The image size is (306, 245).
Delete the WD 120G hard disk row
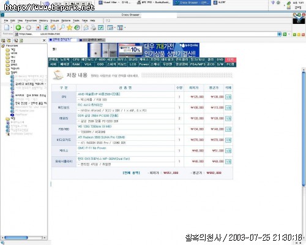click(228, 129)
